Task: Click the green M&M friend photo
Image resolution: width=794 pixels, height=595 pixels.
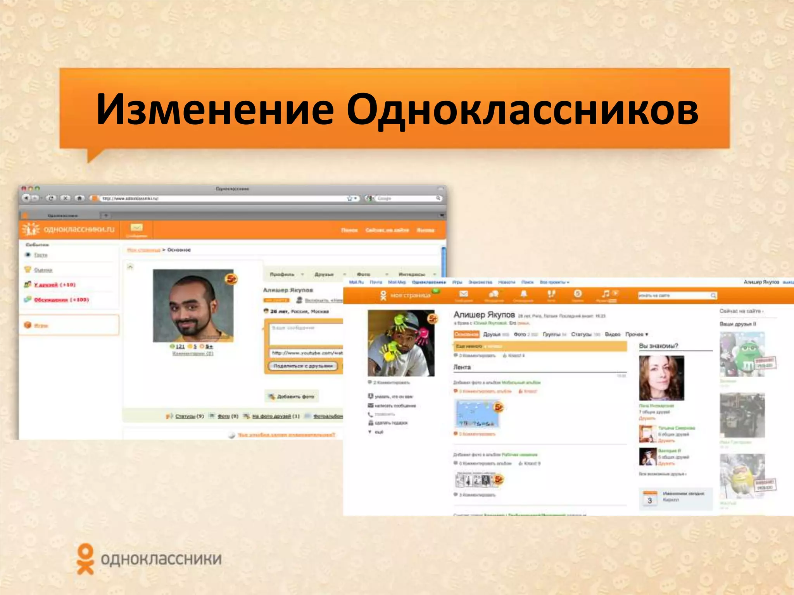Action: (x=742, y=354)
